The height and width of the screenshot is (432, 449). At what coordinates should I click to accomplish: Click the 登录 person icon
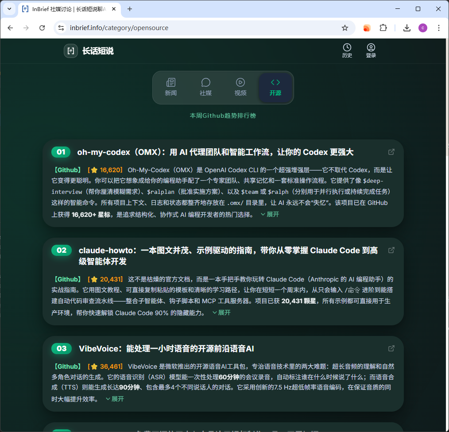371,47
